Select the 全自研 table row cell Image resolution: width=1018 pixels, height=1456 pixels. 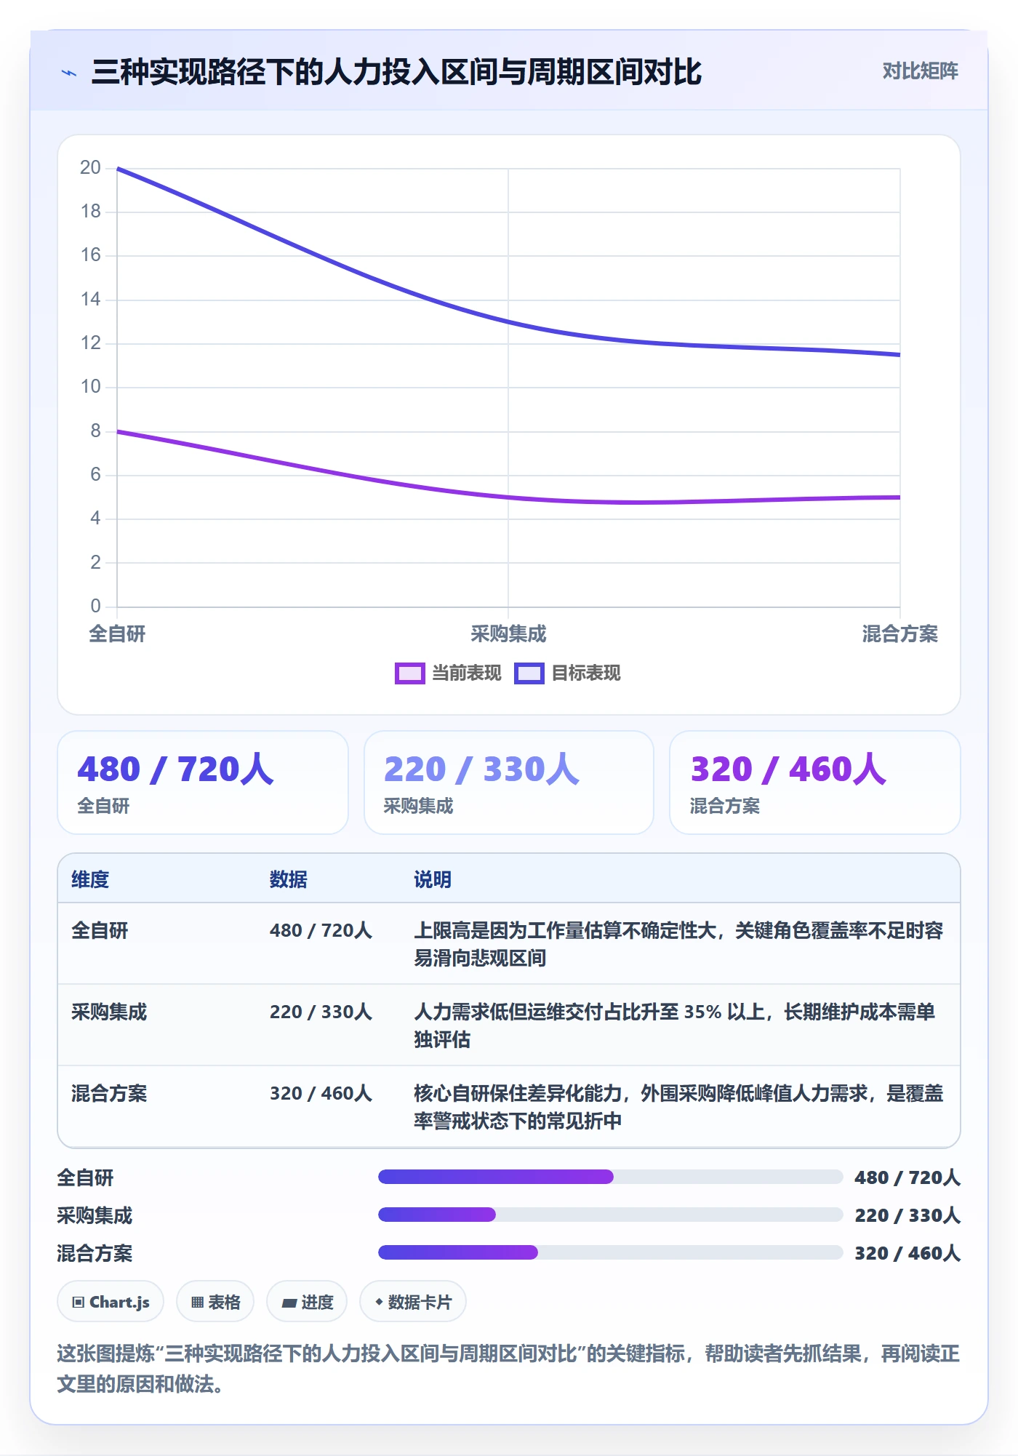click(100, 930)
